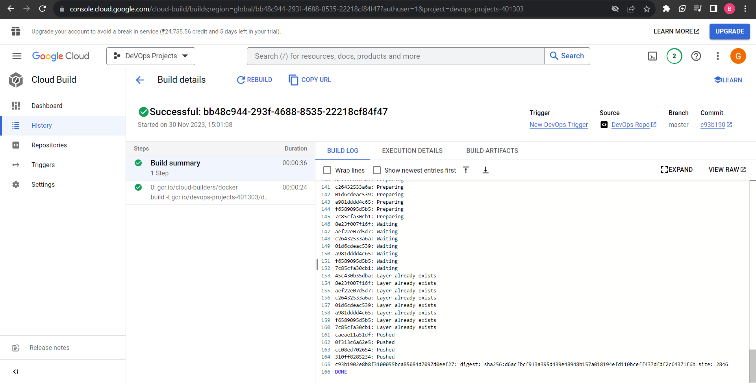Viewport: 756px width, 383px height.
Task: Switch to BUILD LOG tab
Action: (343, 151)
